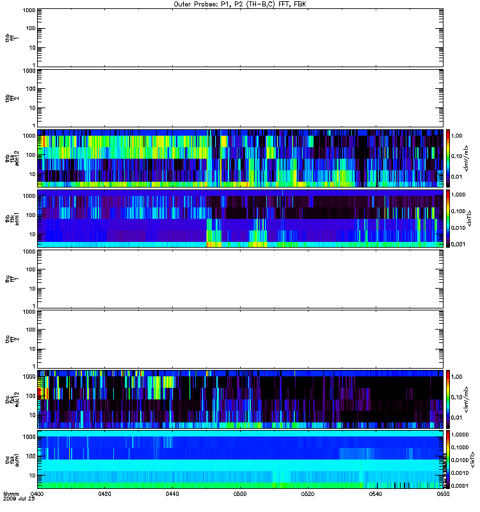The image size is (480, 512).
Task: Click the empty thb fff 1 plot panel
Action: [240, 38]
